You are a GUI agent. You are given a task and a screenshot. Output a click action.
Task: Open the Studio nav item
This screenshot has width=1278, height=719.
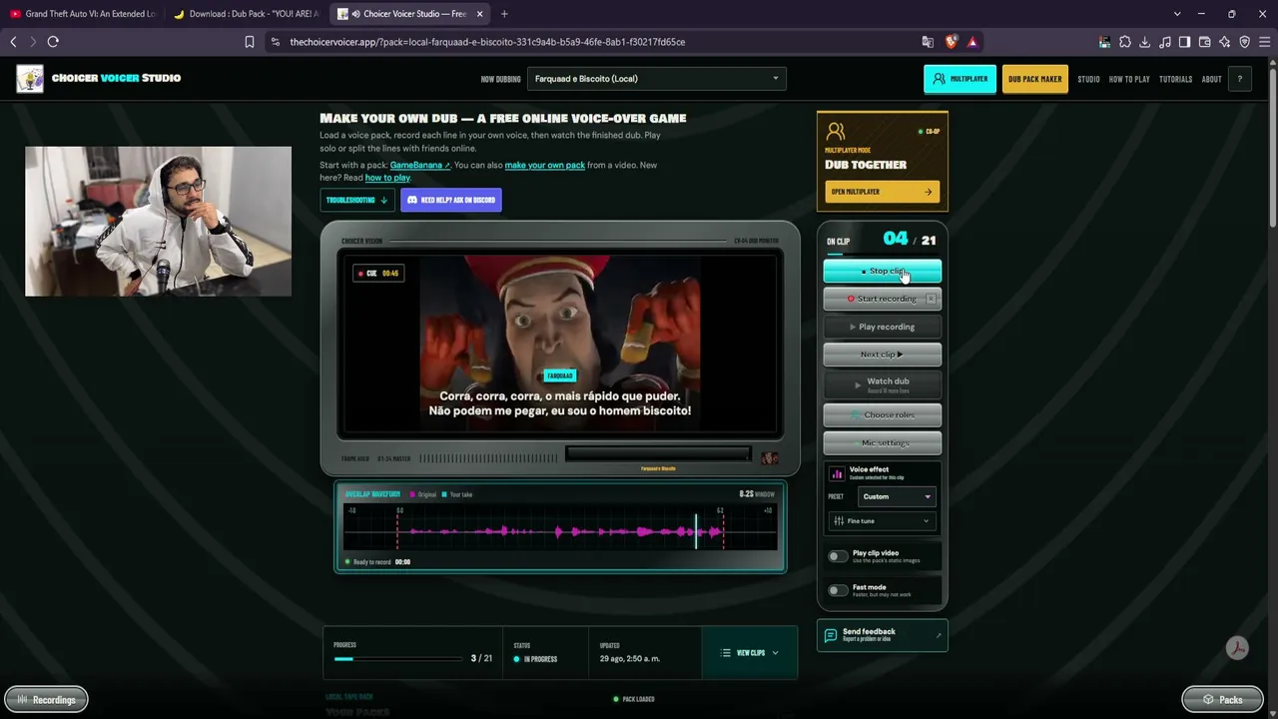coord(1088,79)
